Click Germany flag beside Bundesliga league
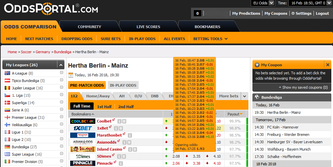 7,147
